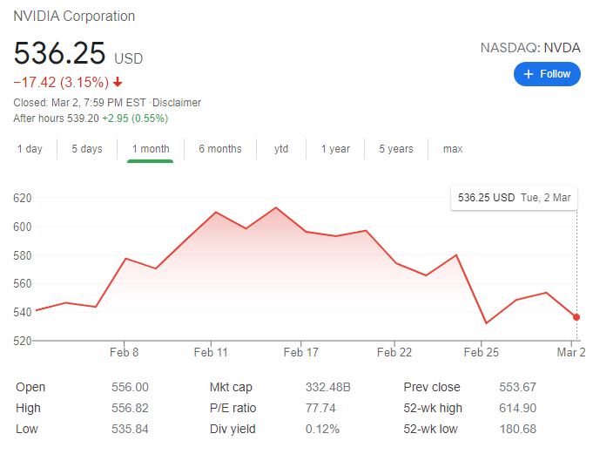Click the Feb 17 axis label
Image resolution: width=593 pixels, height=454 pixels.
[x=301, y=352]
